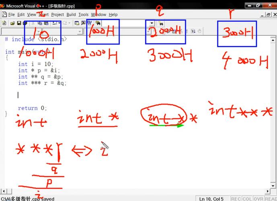
Task: Open the Build menu
Action: (71, 14)
